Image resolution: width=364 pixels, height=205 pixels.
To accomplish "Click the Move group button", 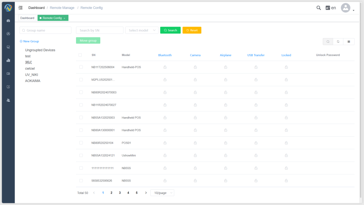I will pyautogui.click(x=88, y=41).
